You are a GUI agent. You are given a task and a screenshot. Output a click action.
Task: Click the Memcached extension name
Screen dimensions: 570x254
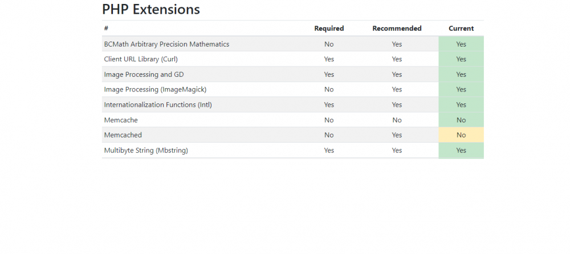point(123,135)
